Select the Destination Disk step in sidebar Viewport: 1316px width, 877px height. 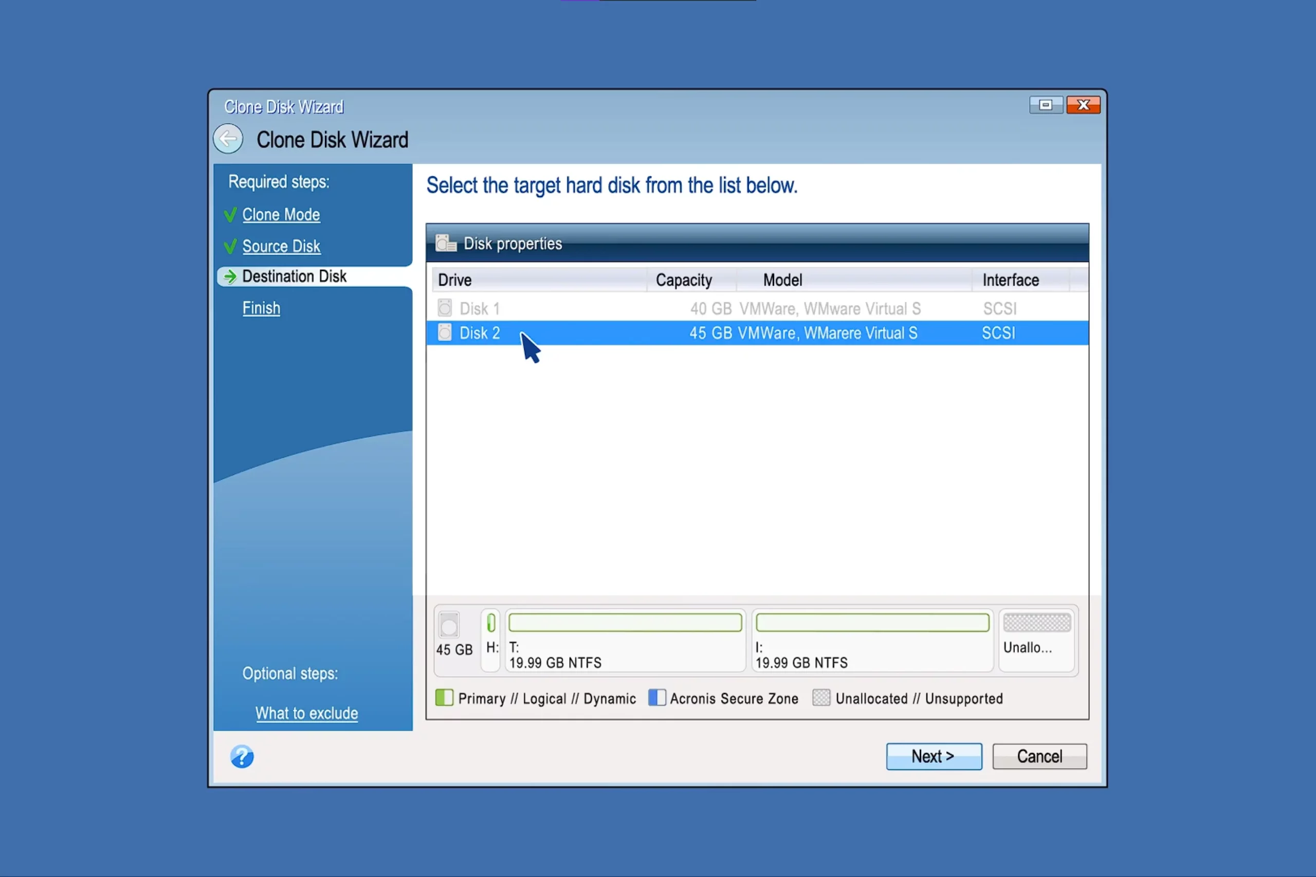point(295,276)
